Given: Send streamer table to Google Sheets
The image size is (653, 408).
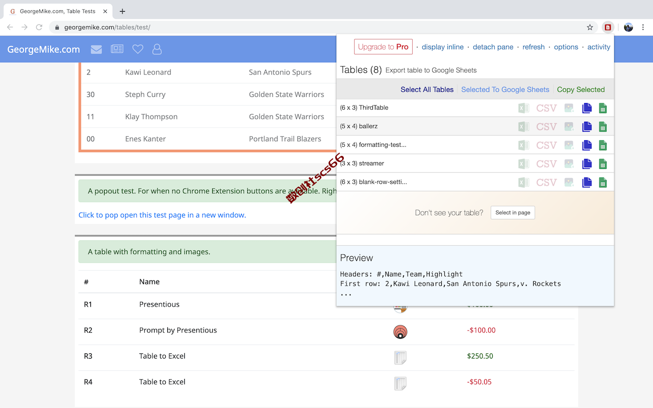Looking at the screenshot, I should pyautogui.click(x=602, y=164).
